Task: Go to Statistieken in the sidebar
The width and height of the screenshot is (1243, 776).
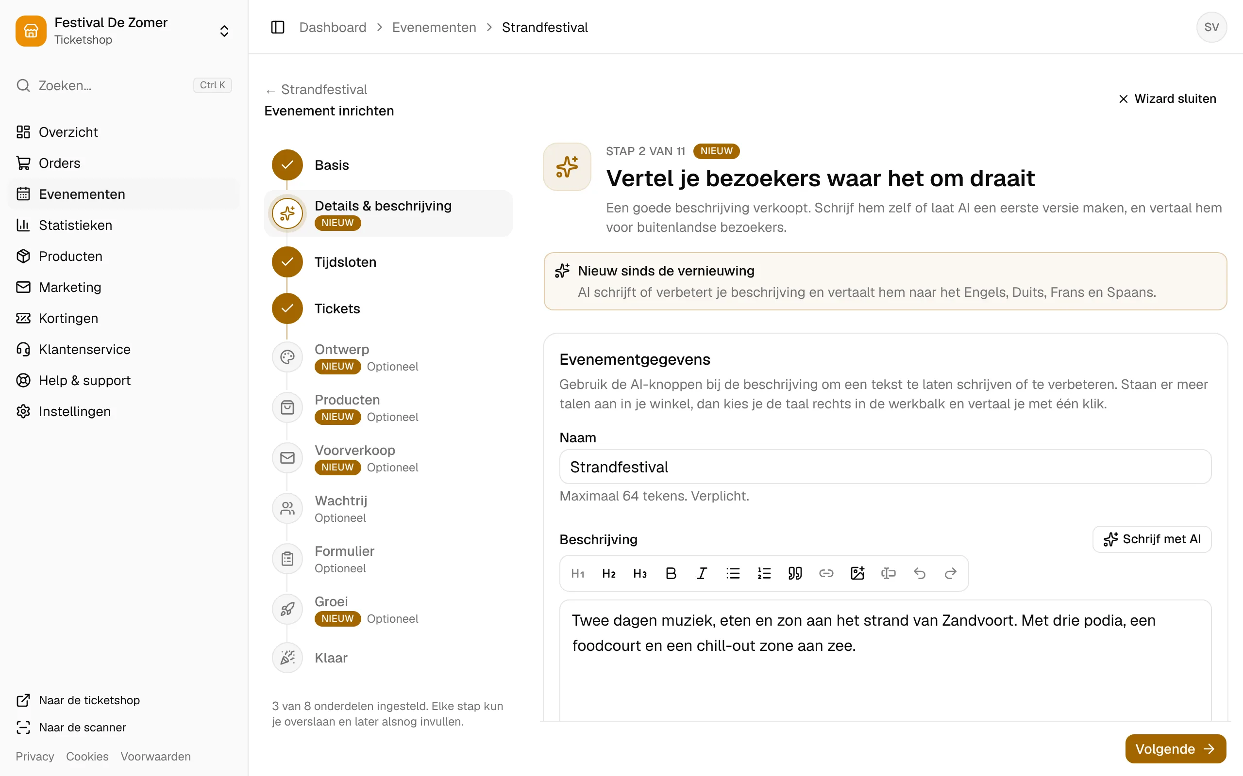Action: (x=123, y=226)
